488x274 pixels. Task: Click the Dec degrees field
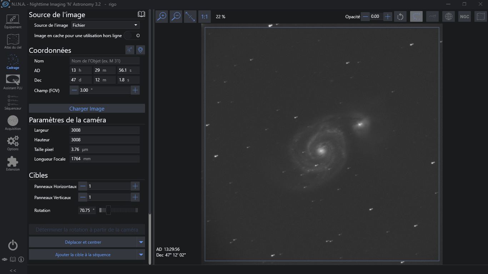81,80
